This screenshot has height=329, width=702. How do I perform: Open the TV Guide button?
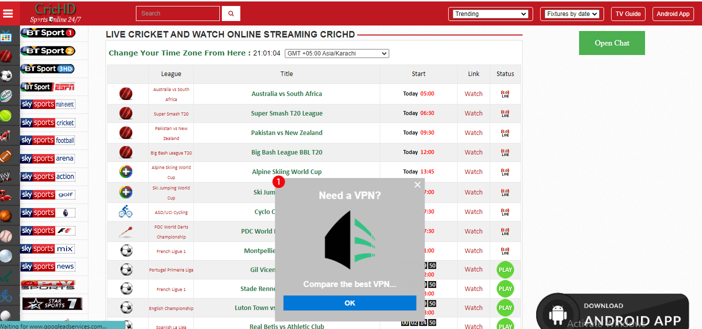click(x=628, y=14)
